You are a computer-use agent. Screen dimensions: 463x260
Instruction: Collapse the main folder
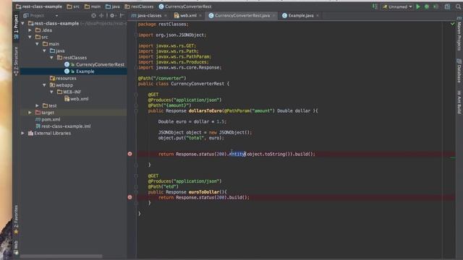point(37,44)
